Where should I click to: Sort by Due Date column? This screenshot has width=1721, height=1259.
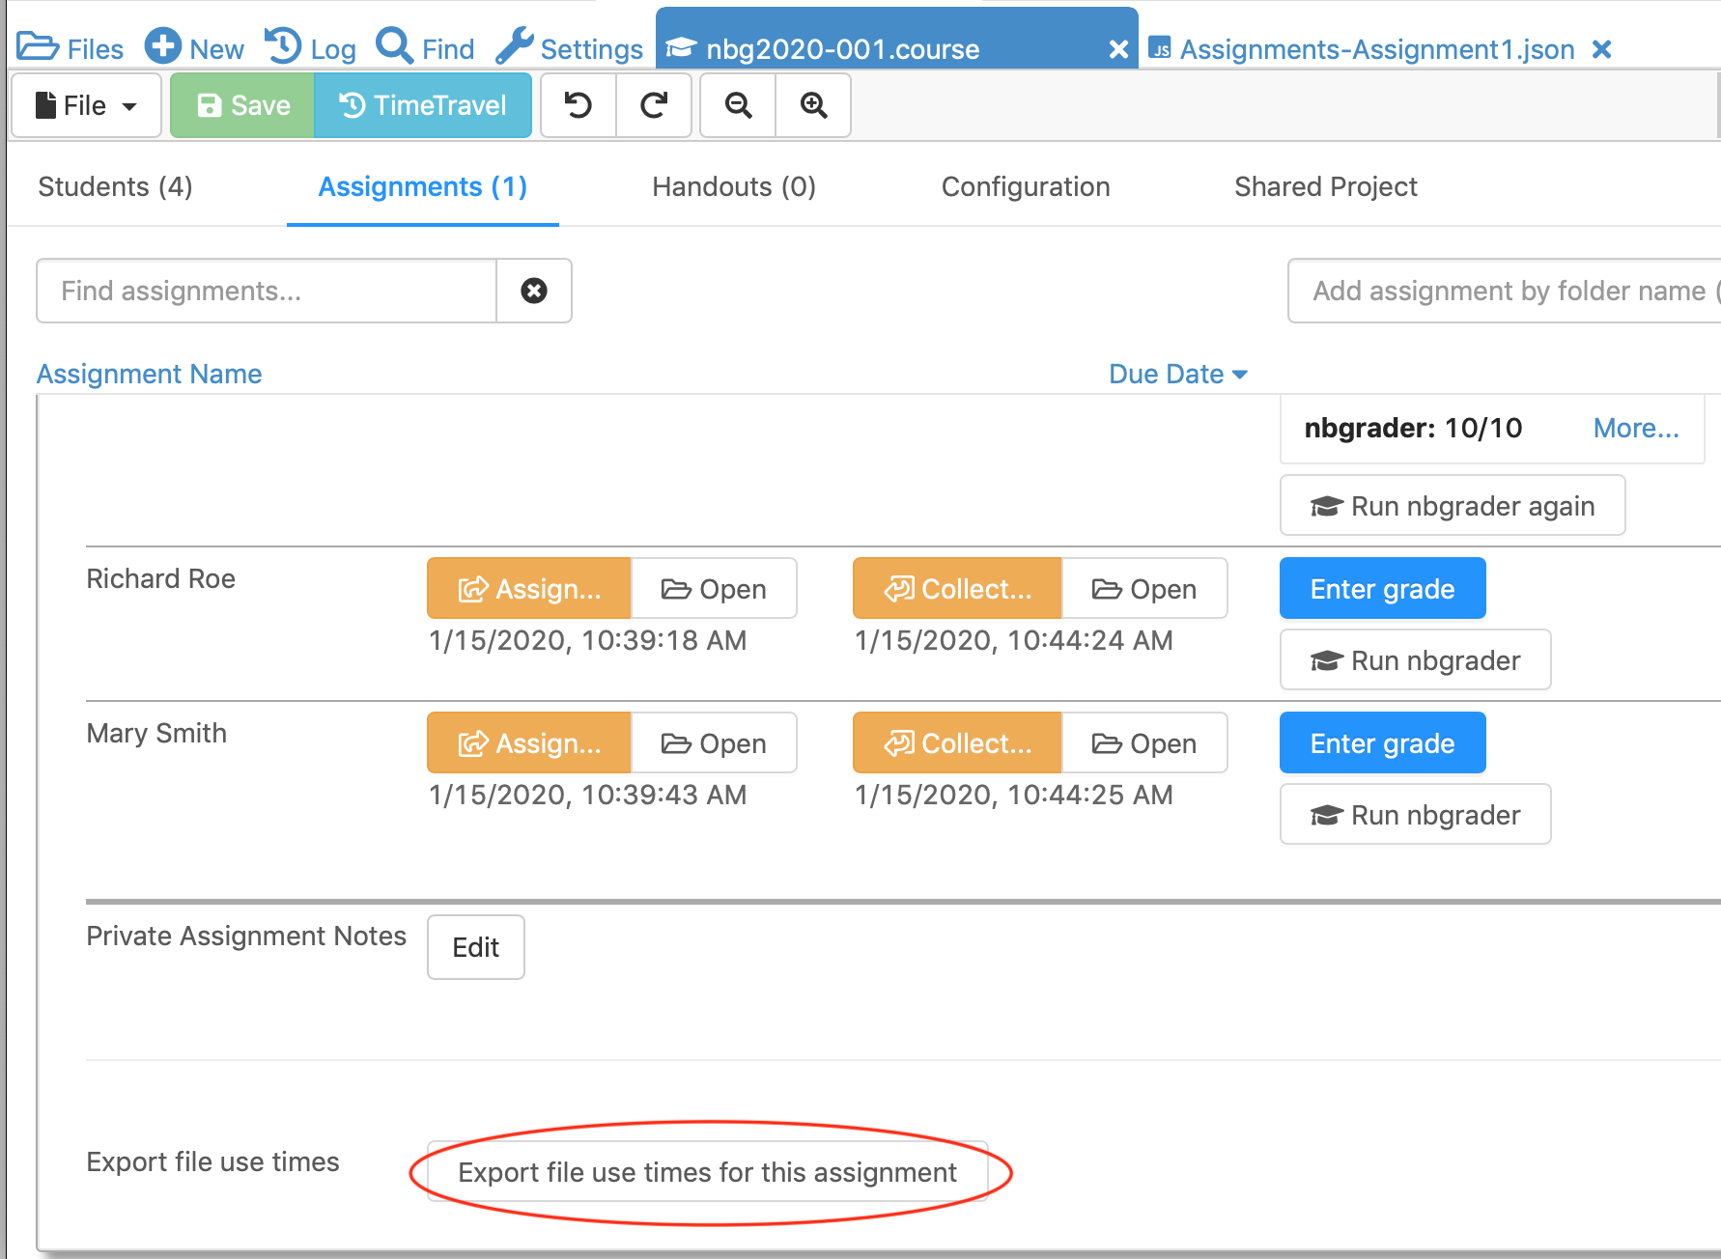pos(1177,374)
